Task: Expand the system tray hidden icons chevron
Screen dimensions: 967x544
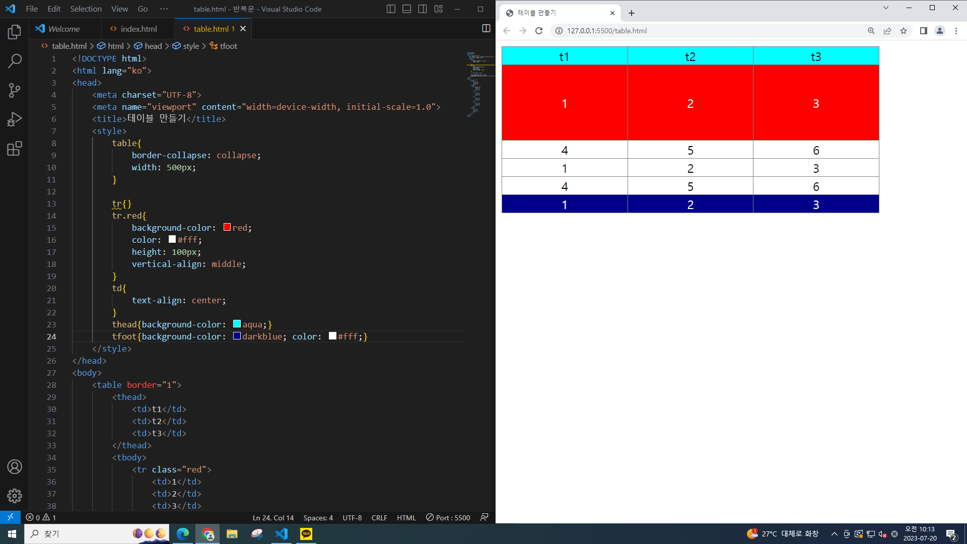Action: [x=834, y=534]
